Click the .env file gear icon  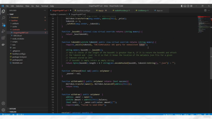pyautogui.click(x=11, y=48)
